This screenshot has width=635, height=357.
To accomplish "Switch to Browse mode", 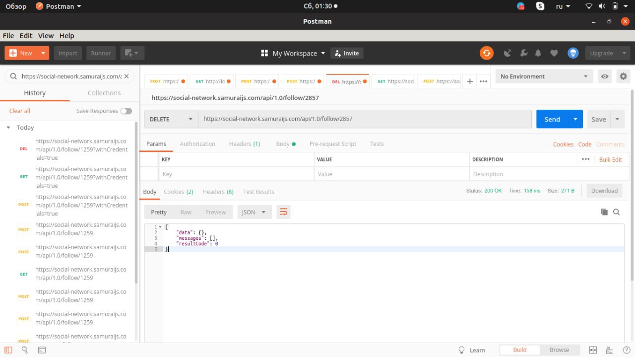I will (559, 350).
